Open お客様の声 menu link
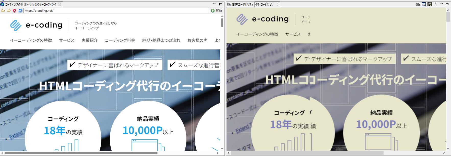This screenshot has height=156, width=451. click(x=197, y=40)
